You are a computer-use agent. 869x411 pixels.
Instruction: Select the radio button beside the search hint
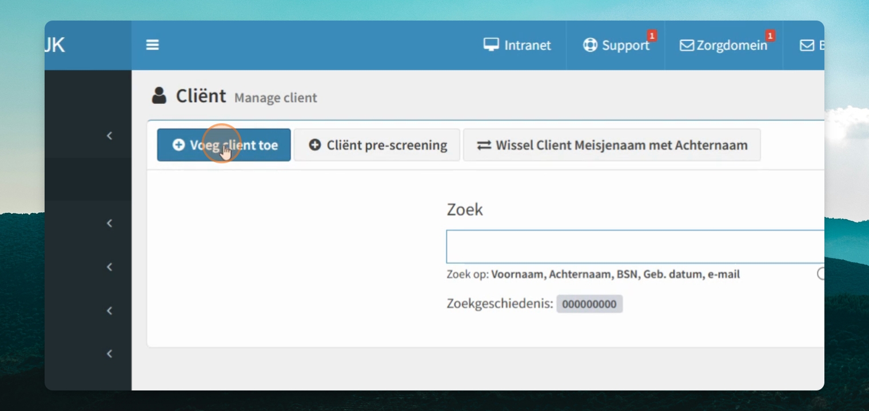coord(822,273)
